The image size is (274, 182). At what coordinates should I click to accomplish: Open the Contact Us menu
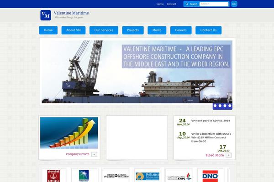click(209, 30)
